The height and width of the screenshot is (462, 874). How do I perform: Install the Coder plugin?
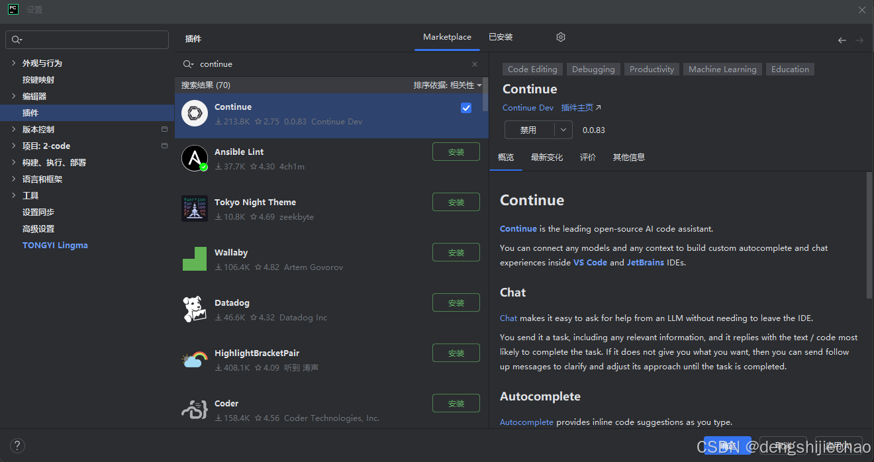(456, 403)
